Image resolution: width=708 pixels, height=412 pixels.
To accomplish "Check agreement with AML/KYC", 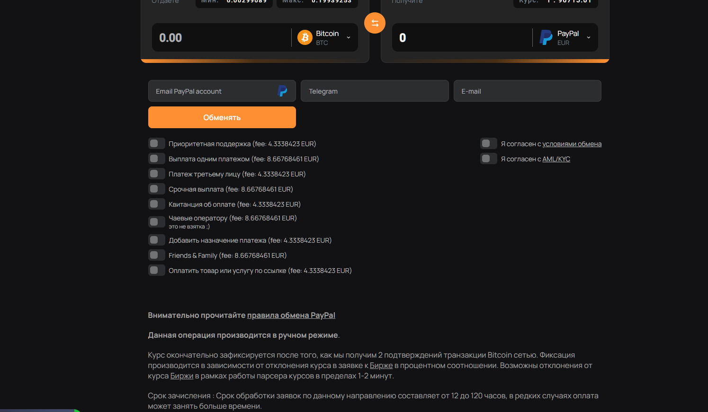I will click(488, 159).
